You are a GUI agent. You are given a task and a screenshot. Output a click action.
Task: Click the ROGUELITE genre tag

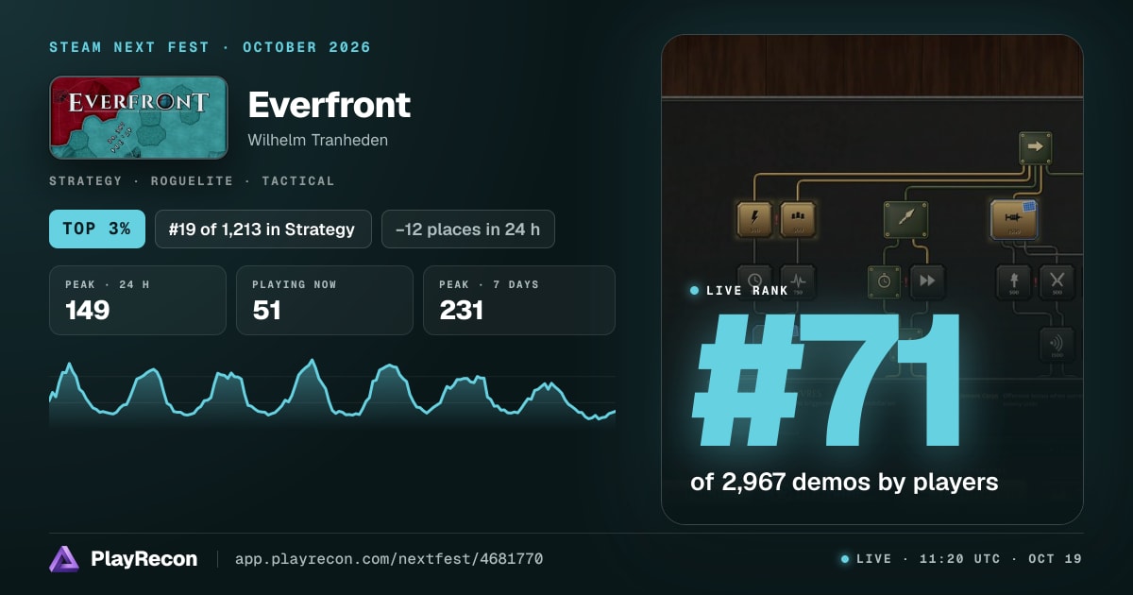tap(193, 180)
